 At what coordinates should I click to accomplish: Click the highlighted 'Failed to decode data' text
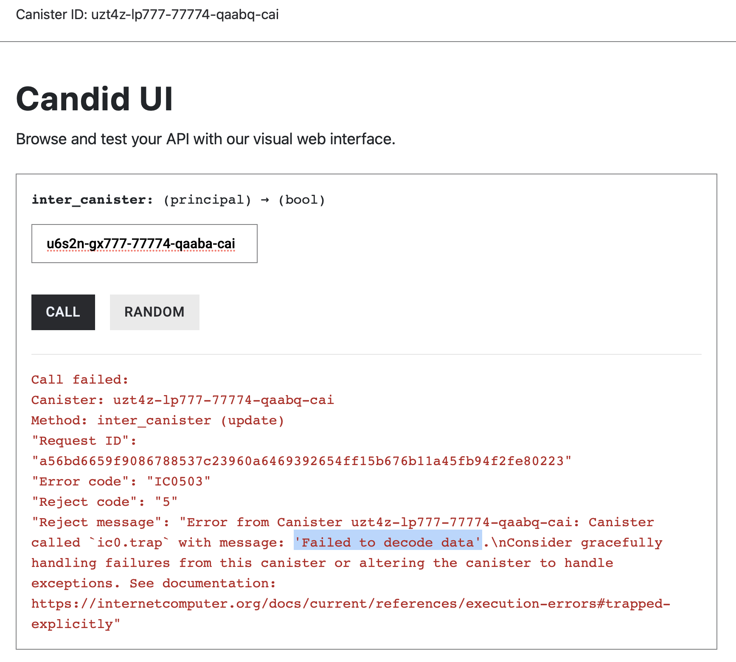click(388, 542)
